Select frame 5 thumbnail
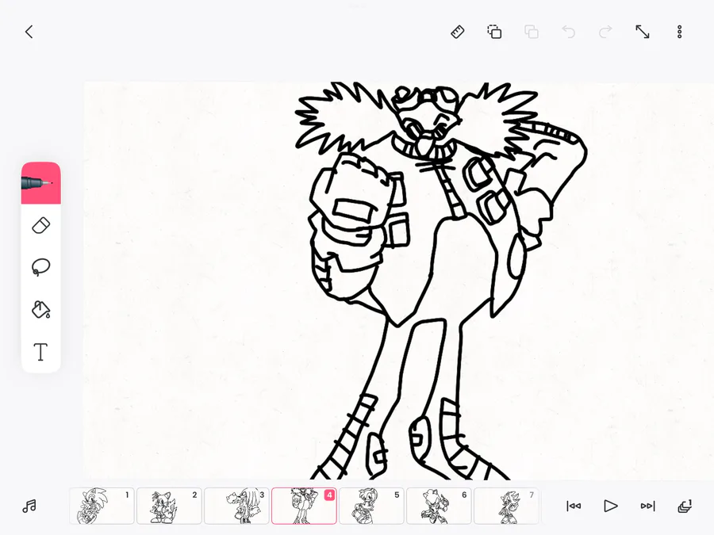714x535 pixels. click(371, 506)
